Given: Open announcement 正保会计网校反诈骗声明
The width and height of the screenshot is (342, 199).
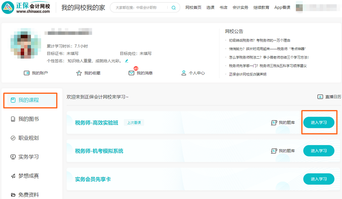Looking at the screenshot, I should pyautogui.click(x=248, y=74).
